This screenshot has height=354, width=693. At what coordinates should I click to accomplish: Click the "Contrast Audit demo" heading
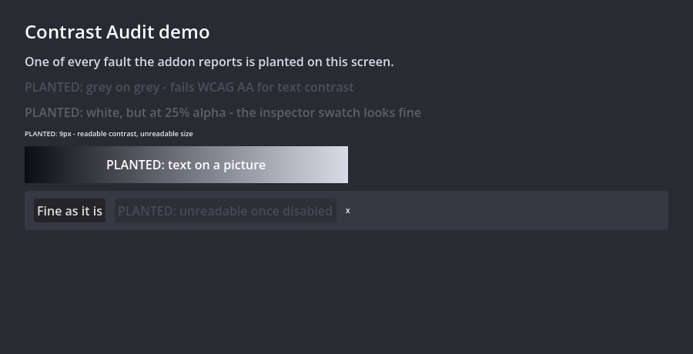117,32
